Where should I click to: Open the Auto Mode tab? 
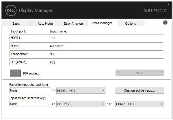45,23
